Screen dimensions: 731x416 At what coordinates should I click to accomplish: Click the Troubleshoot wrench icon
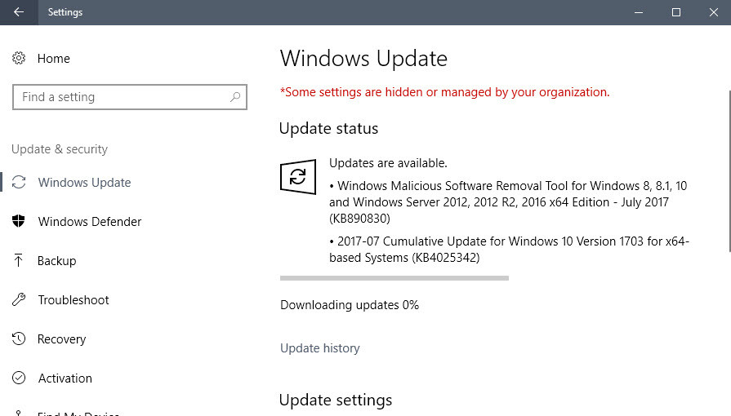[x=19, y=299]
